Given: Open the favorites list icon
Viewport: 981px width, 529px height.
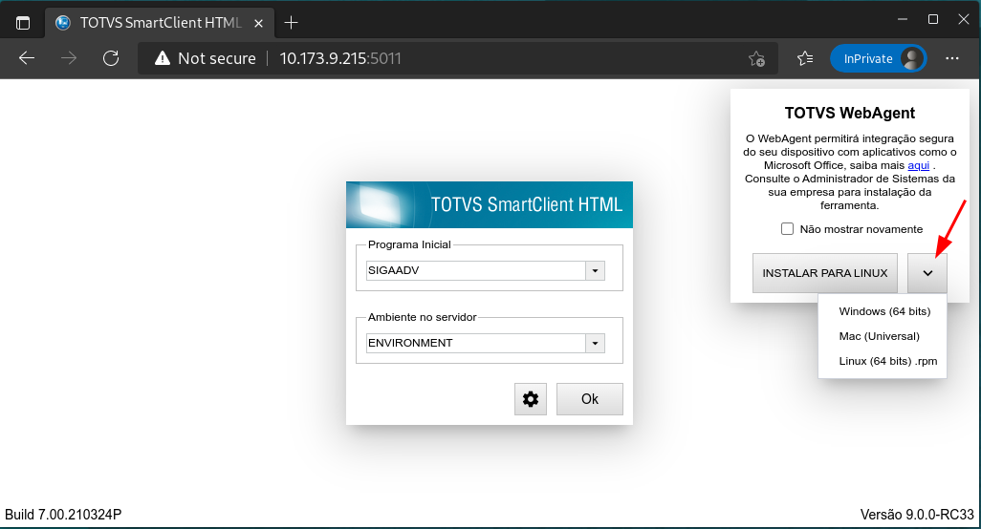Looking at the screenshot, I should pyautogui.click(x=805, y=58).
